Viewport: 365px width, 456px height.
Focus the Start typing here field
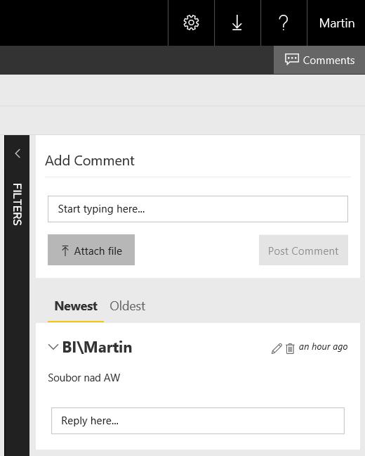click(198, 209)
